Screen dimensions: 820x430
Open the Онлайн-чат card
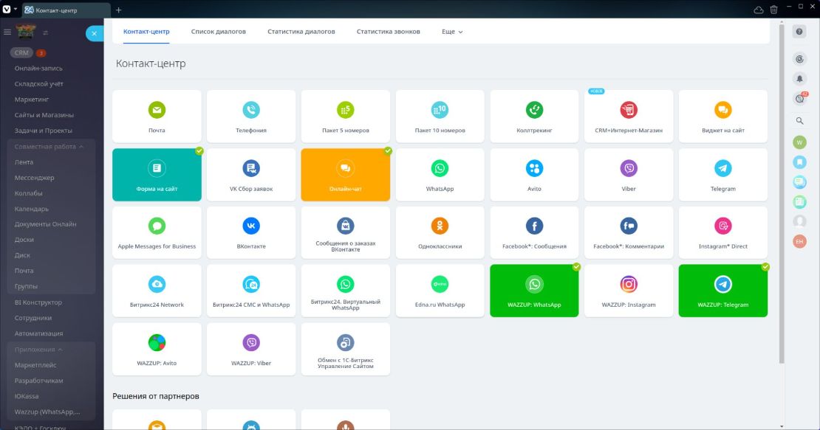point(346,175)
